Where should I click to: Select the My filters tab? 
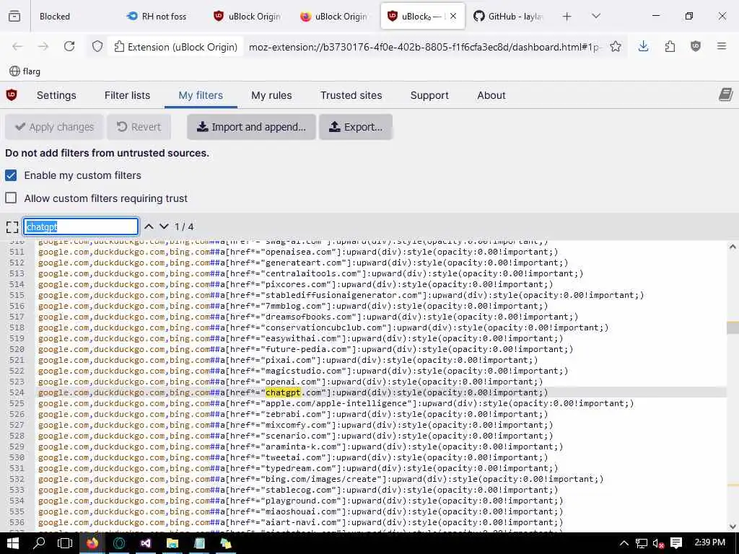[x=201, y=95]
